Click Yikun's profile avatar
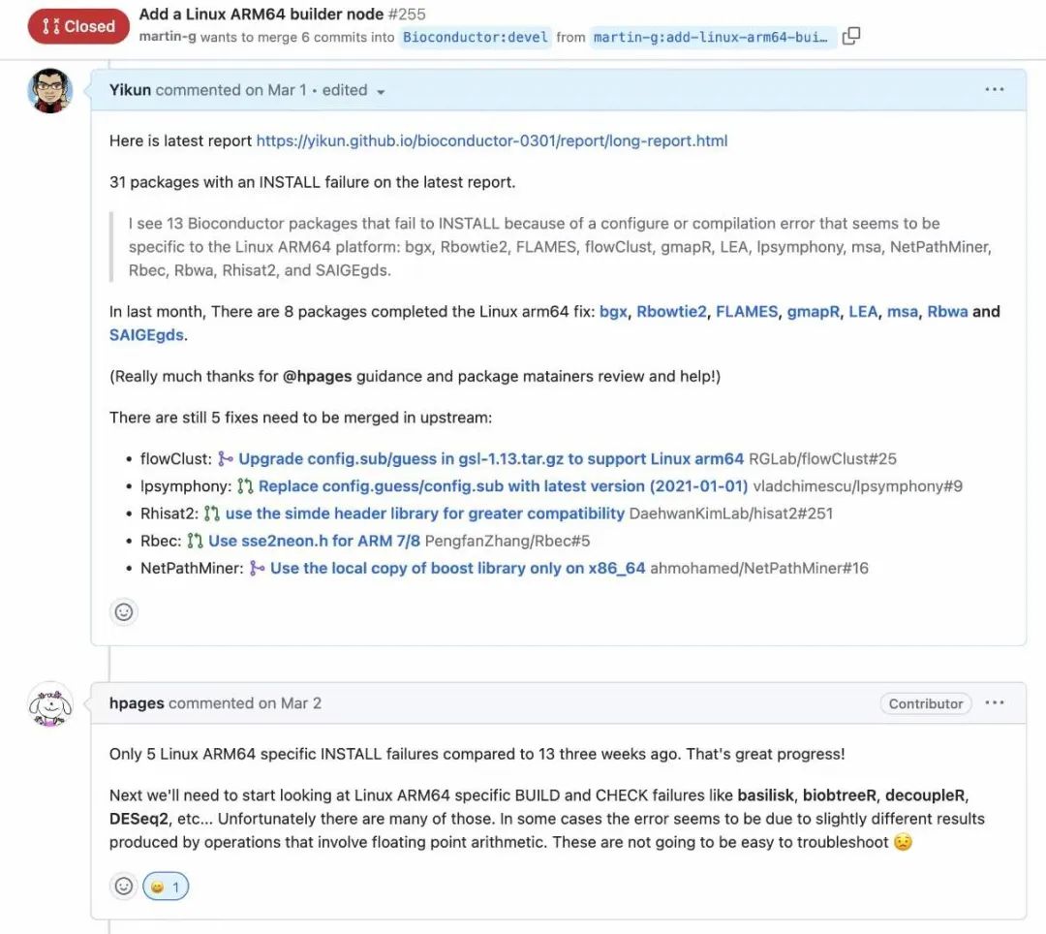This screenshot has width=1046, height=934. (x=49, y=91)
